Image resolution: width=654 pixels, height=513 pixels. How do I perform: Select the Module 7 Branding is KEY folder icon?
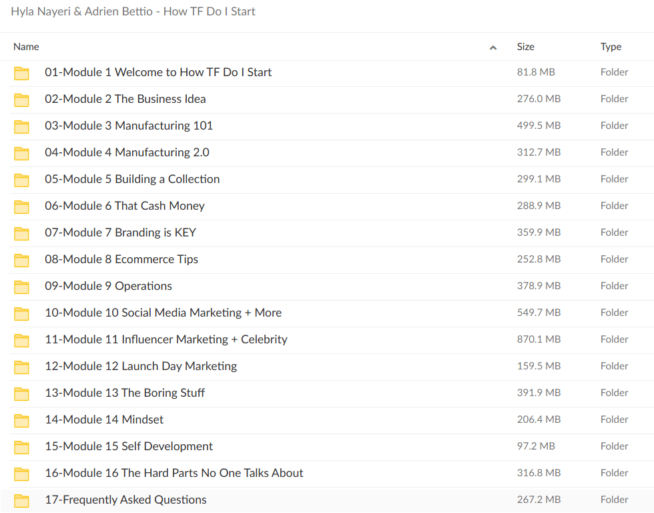(21, 232)
